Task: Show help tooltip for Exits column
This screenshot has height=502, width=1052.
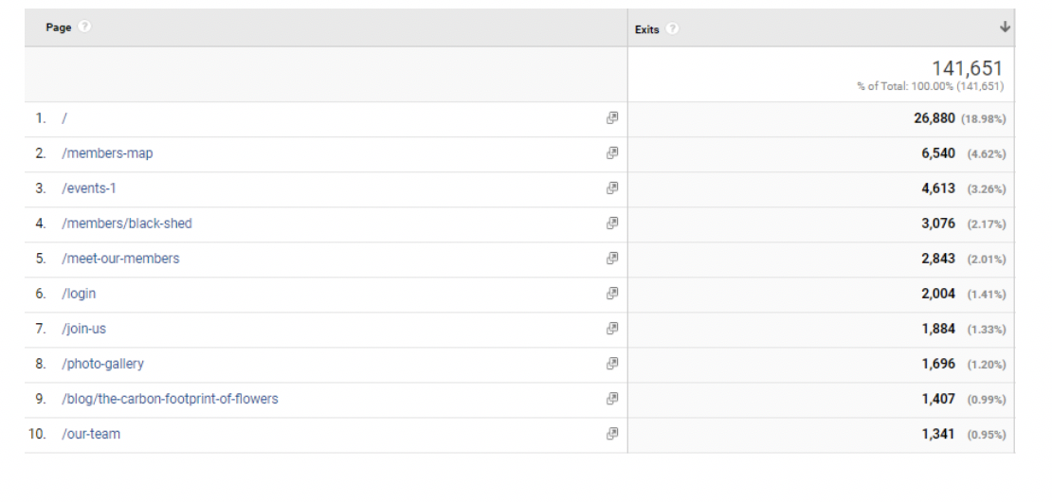Action: [x=672, y=29]
